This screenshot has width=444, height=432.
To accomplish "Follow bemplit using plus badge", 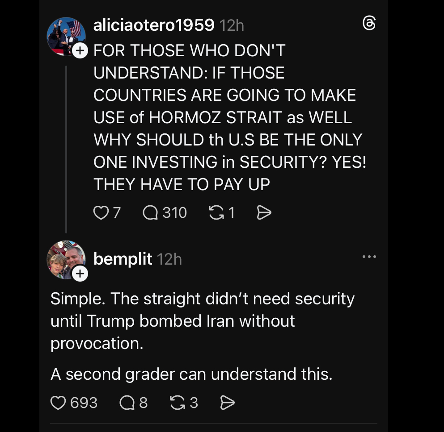I will point(80,274).
